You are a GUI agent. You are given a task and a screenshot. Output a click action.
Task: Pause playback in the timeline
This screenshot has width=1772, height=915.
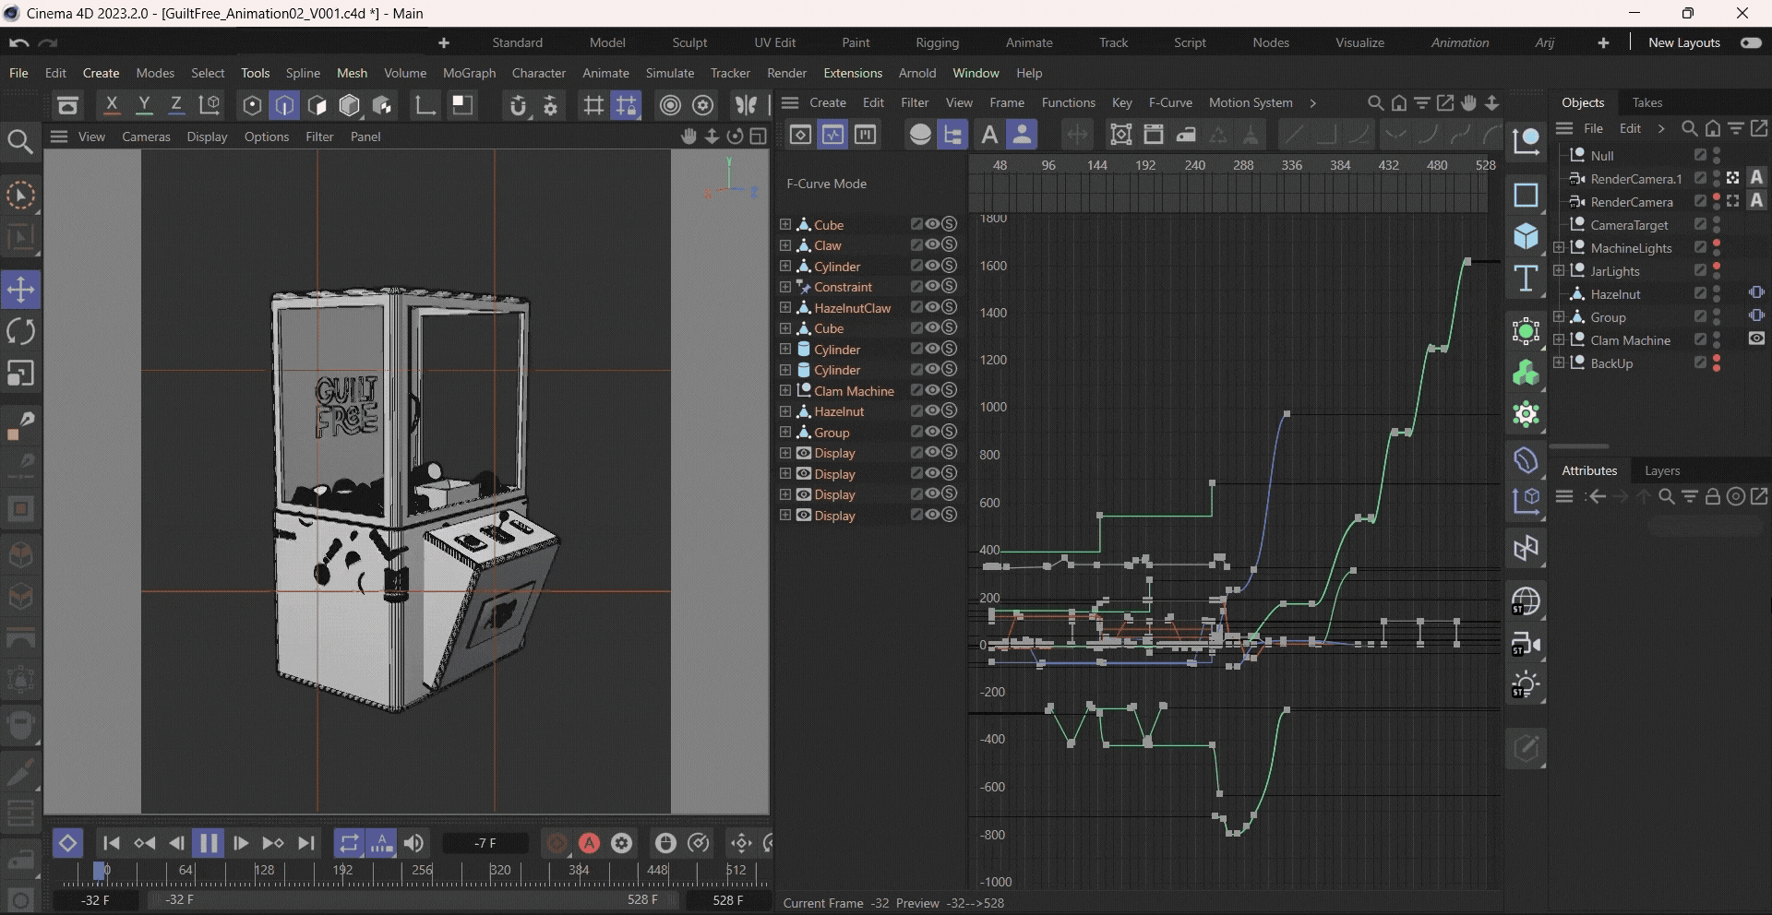(x=209, y=843)
